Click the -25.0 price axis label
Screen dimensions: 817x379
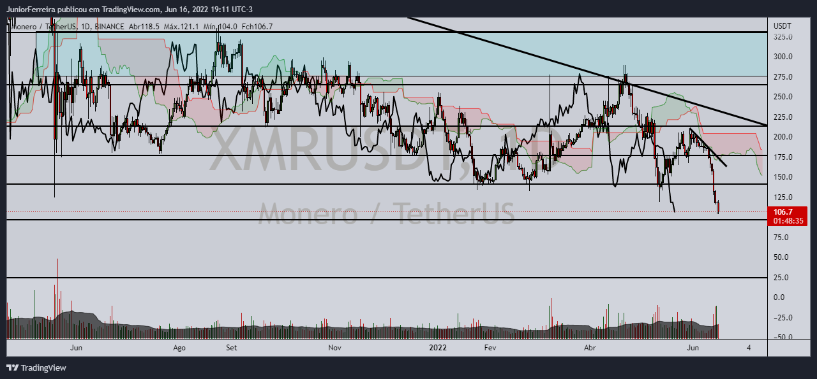[x=783, y=317]
